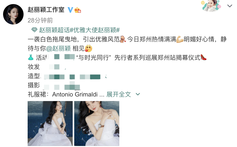Click the blue V verified badge

(70, 10)
